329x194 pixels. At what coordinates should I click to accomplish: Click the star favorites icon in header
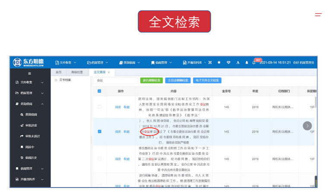pyautogui.click(x=219, y=62)
